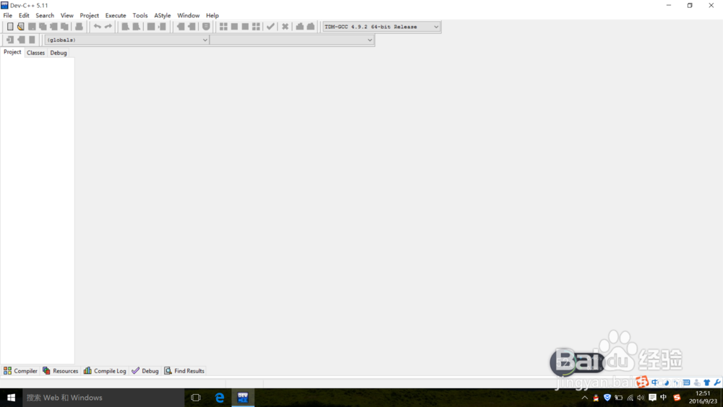
Task: Launch Microsoft Edge from the taskbar
Action: click(x=220, y=398)
